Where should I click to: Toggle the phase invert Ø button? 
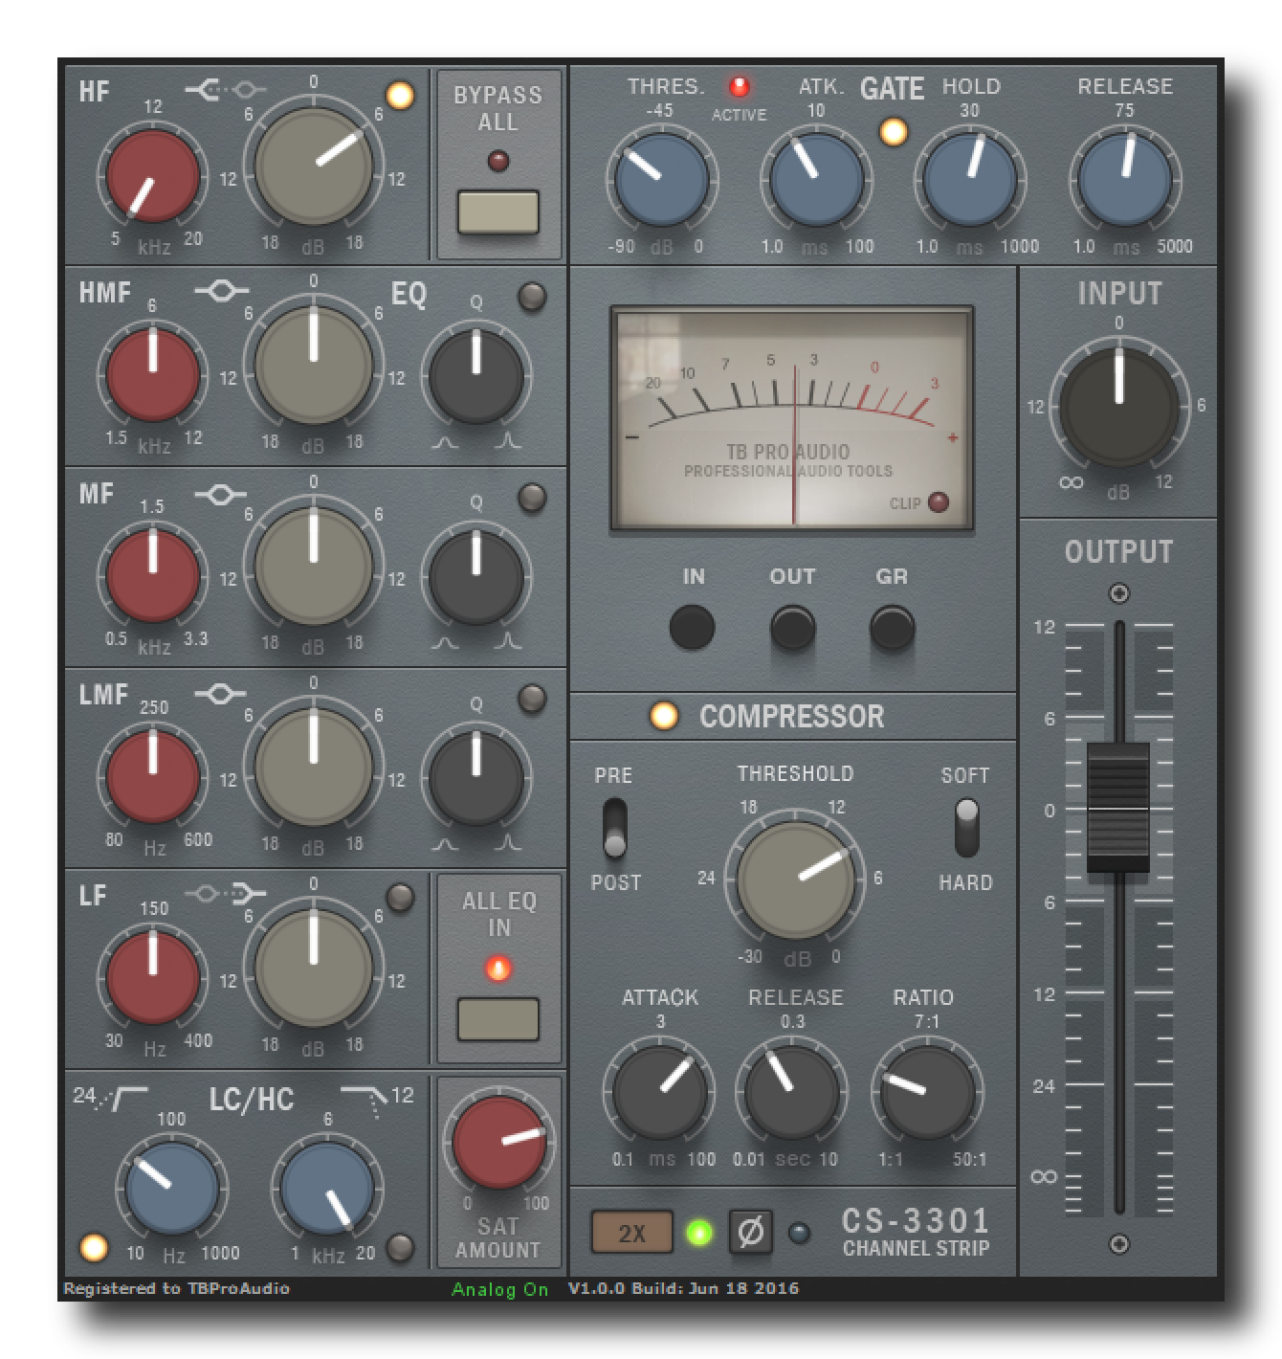coord(750,1233)
